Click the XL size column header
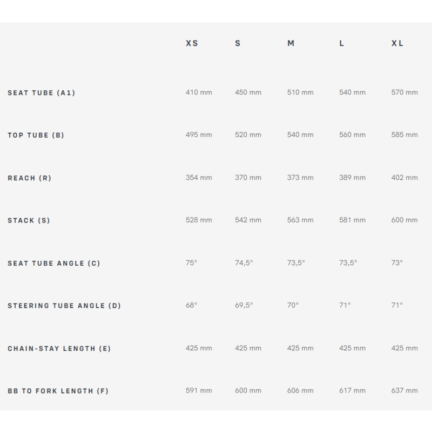Screen dimensions: 432x432 (x=397, y=43)
